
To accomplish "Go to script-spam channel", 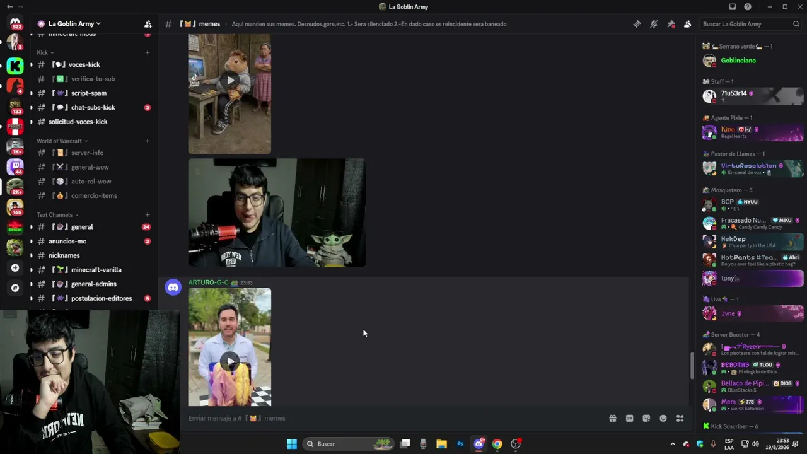I will (93, 93).
